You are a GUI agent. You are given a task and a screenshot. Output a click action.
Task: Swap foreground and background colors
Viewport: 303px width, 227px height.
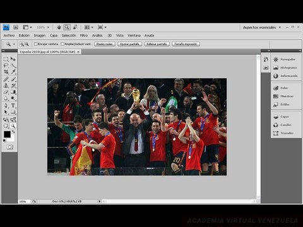[x=13, y=132]
